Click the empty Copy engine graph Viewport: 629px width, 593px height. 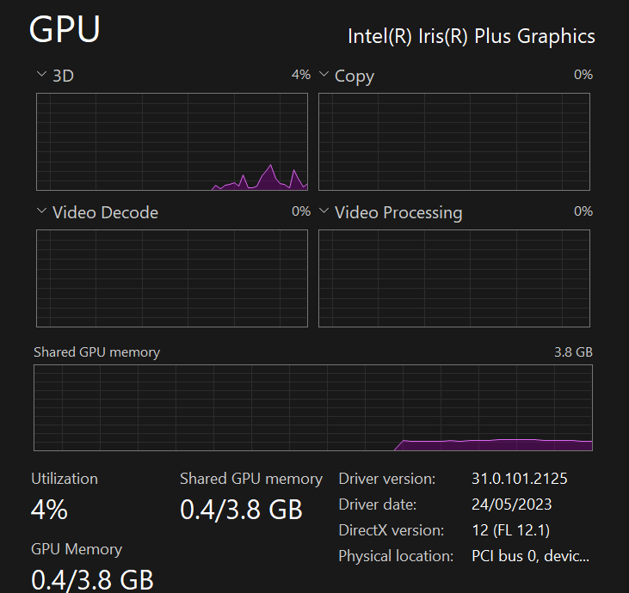pos(454,142)
